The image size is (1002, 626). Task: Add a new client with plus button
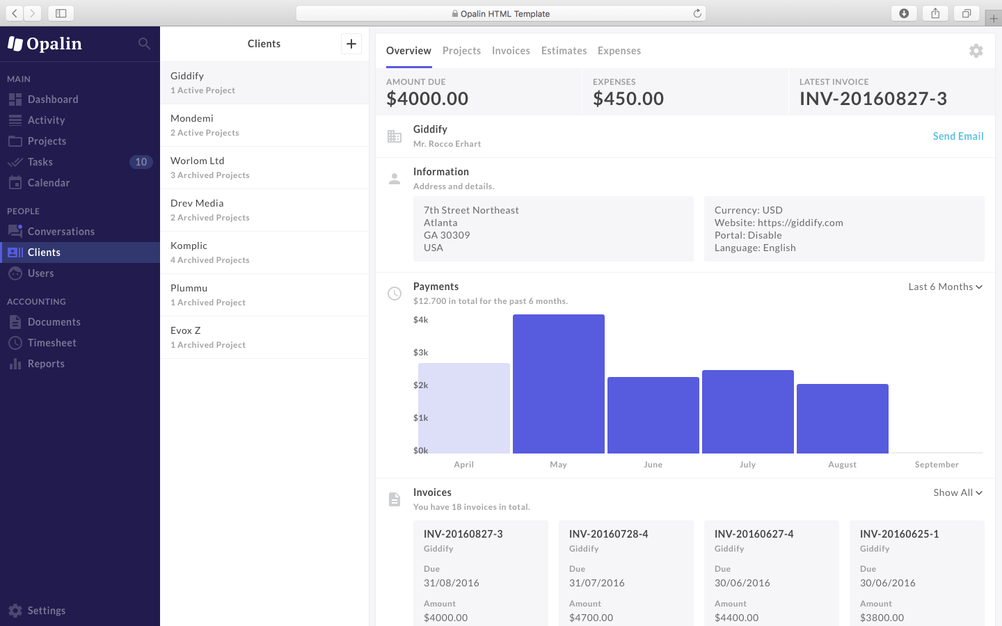pyautogui.click(x=351, y=43)
